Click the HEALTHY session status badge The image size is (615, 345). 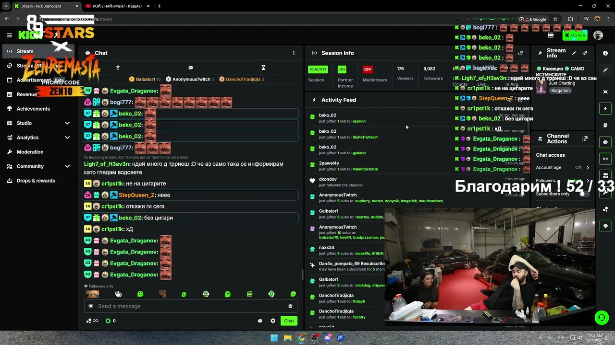pos(318,69)
